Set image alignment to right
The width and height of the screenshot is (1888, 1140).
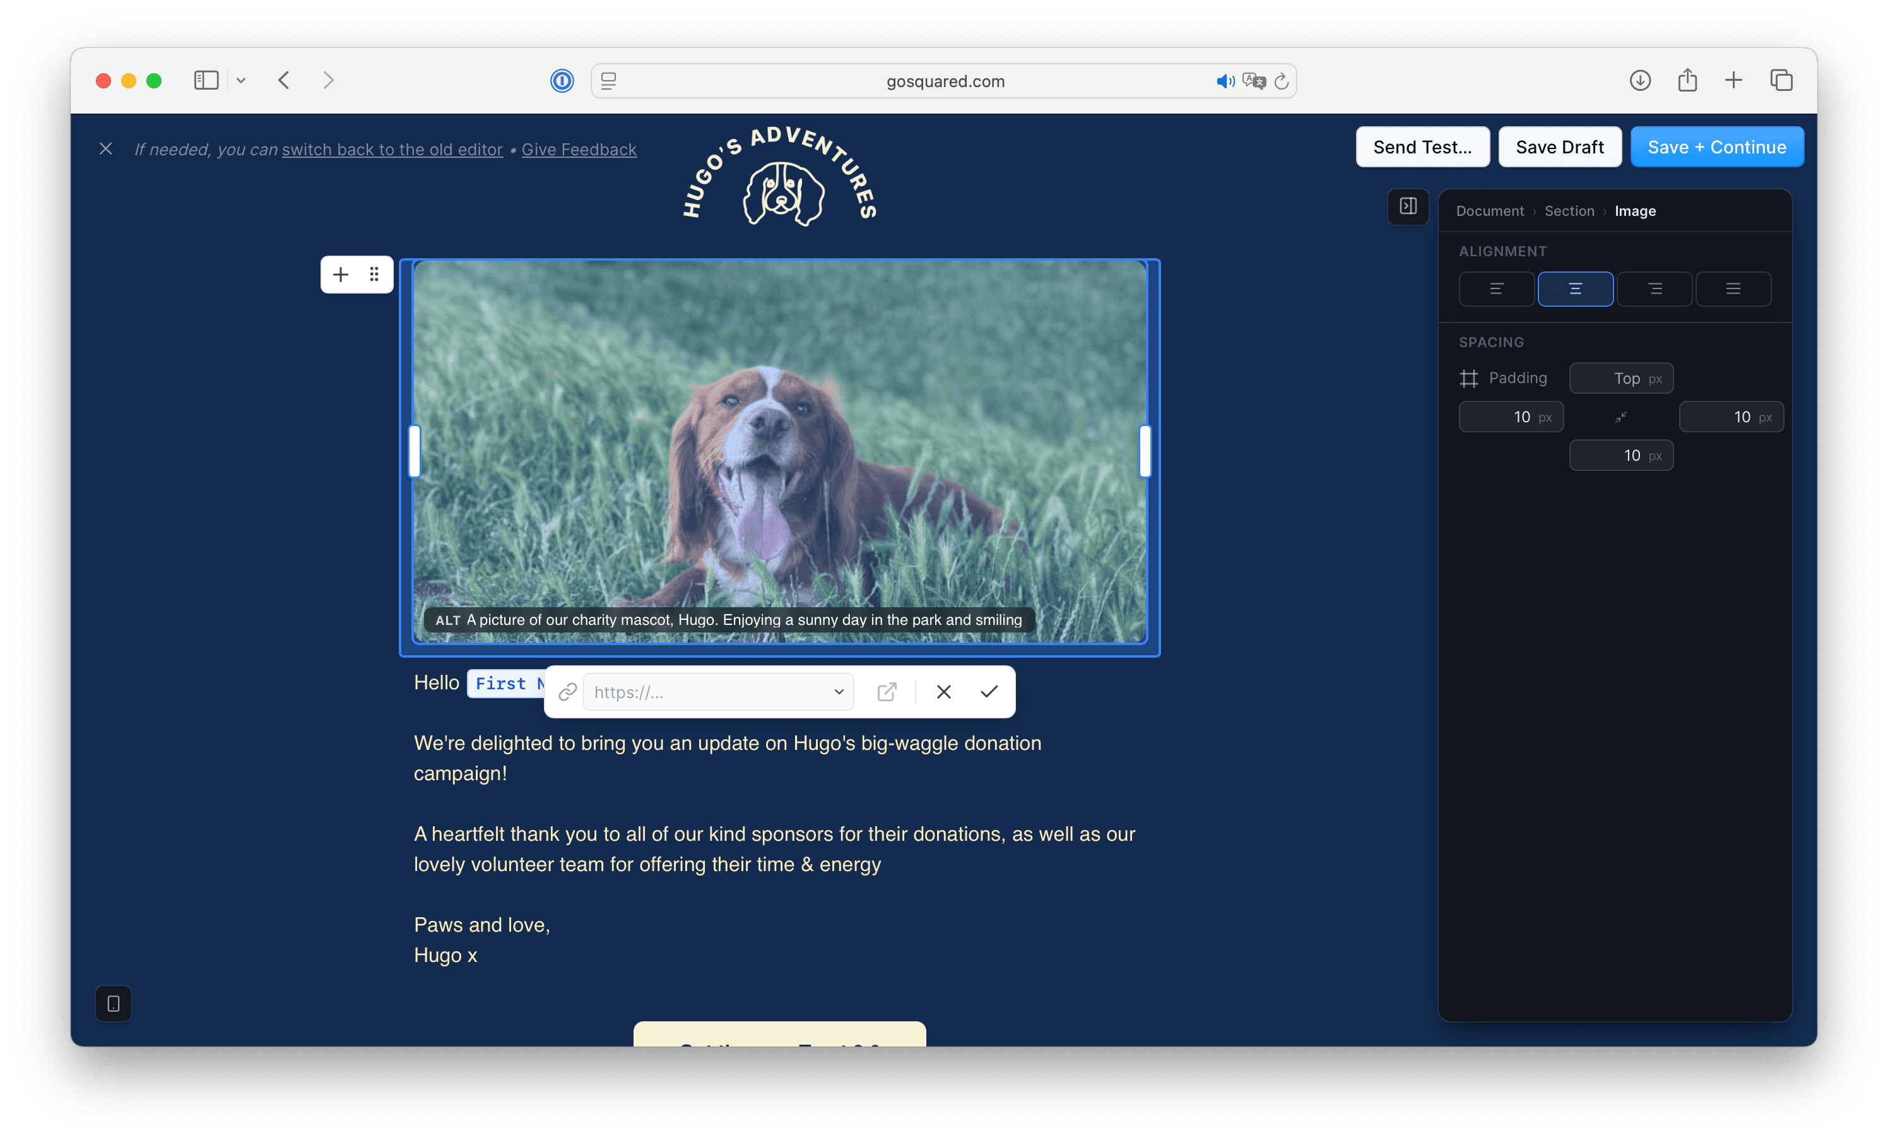(x=1655, y=289)
